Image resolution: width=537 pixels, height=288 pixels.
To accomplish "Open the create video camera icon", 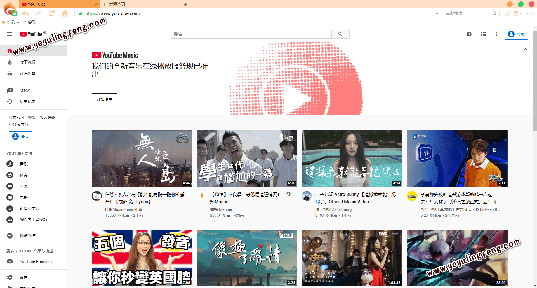I will (x=470, y=34).
